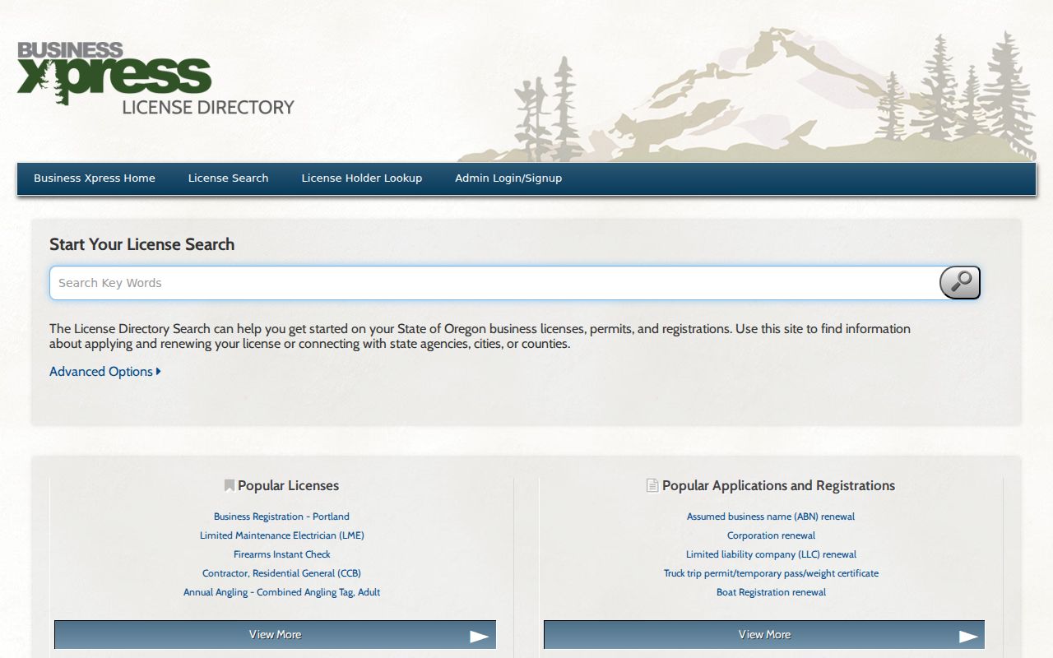1053x658 pixels.
Task: Open Admin Login/Signup page
Action: point(508,178)
